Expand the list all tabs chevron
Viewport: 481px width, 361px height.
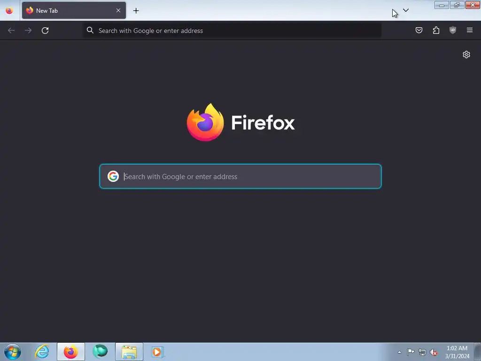405,10
